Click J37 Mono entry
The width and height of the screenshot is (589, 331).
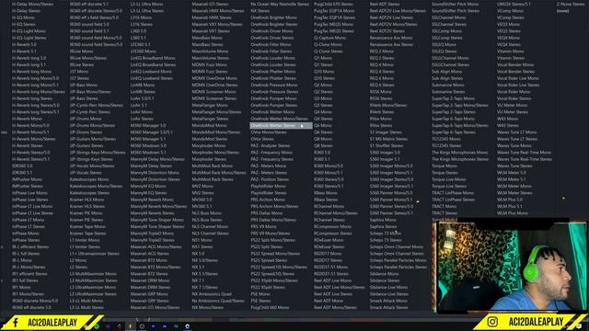point(79,72)
